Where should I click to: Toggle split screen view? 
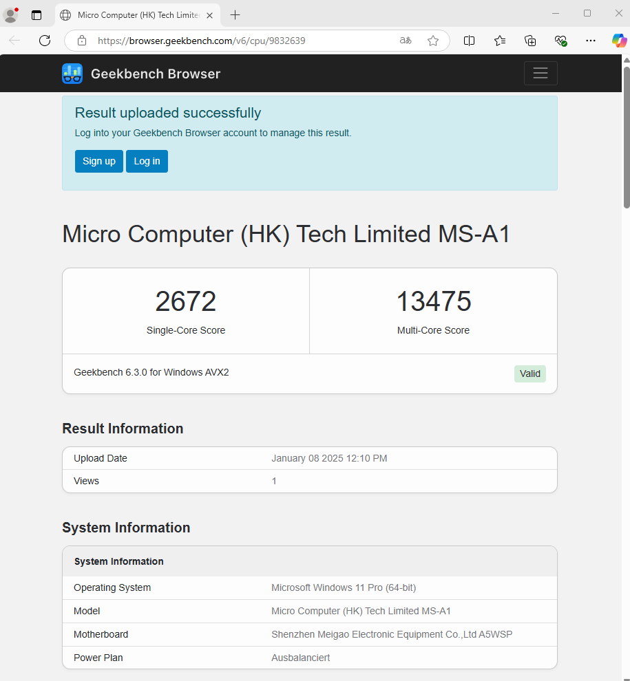(x=469, y=41)
